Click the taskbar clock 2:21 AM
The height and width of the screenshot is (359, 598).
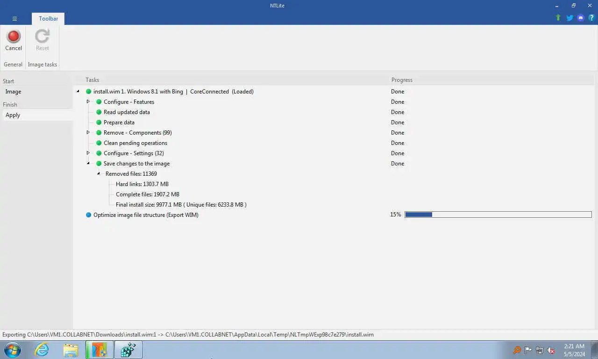pos(574,346)
